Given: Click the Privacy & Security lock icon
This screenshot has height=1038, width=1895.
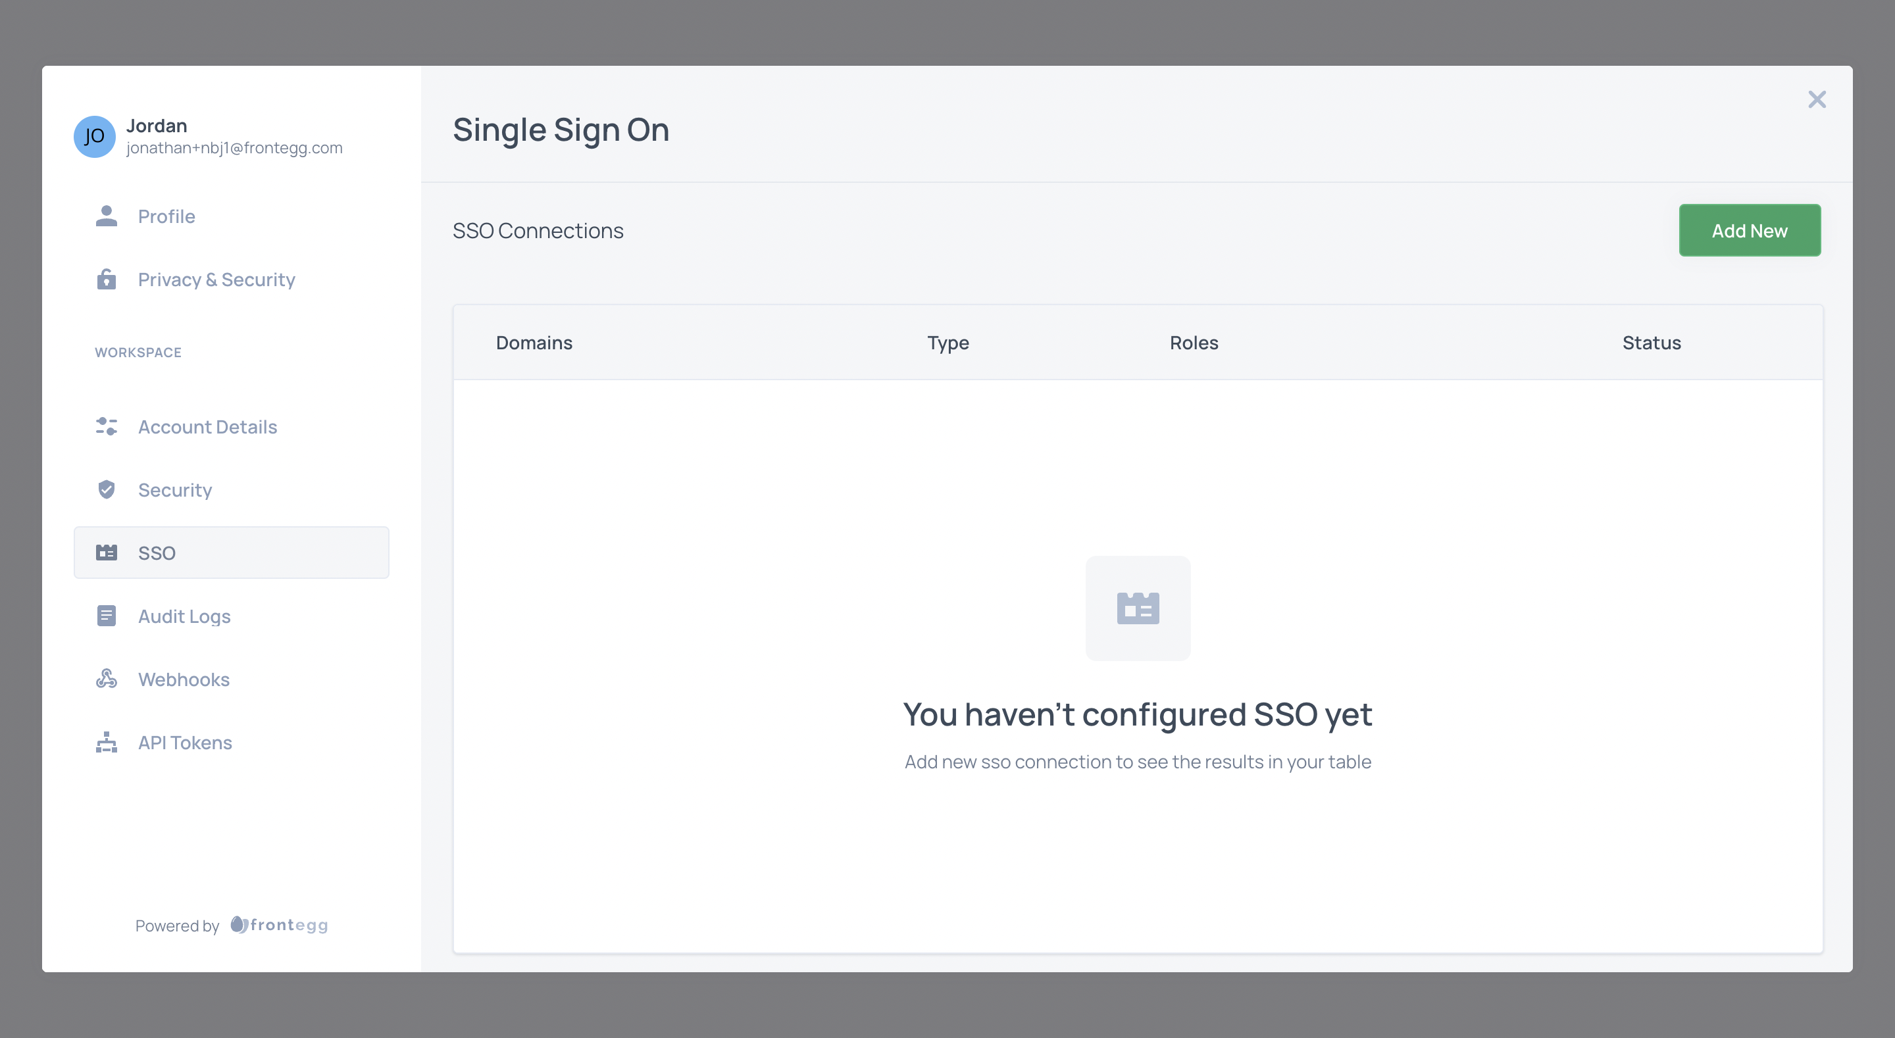Looking at the screenshot, I should pos(107,280).
